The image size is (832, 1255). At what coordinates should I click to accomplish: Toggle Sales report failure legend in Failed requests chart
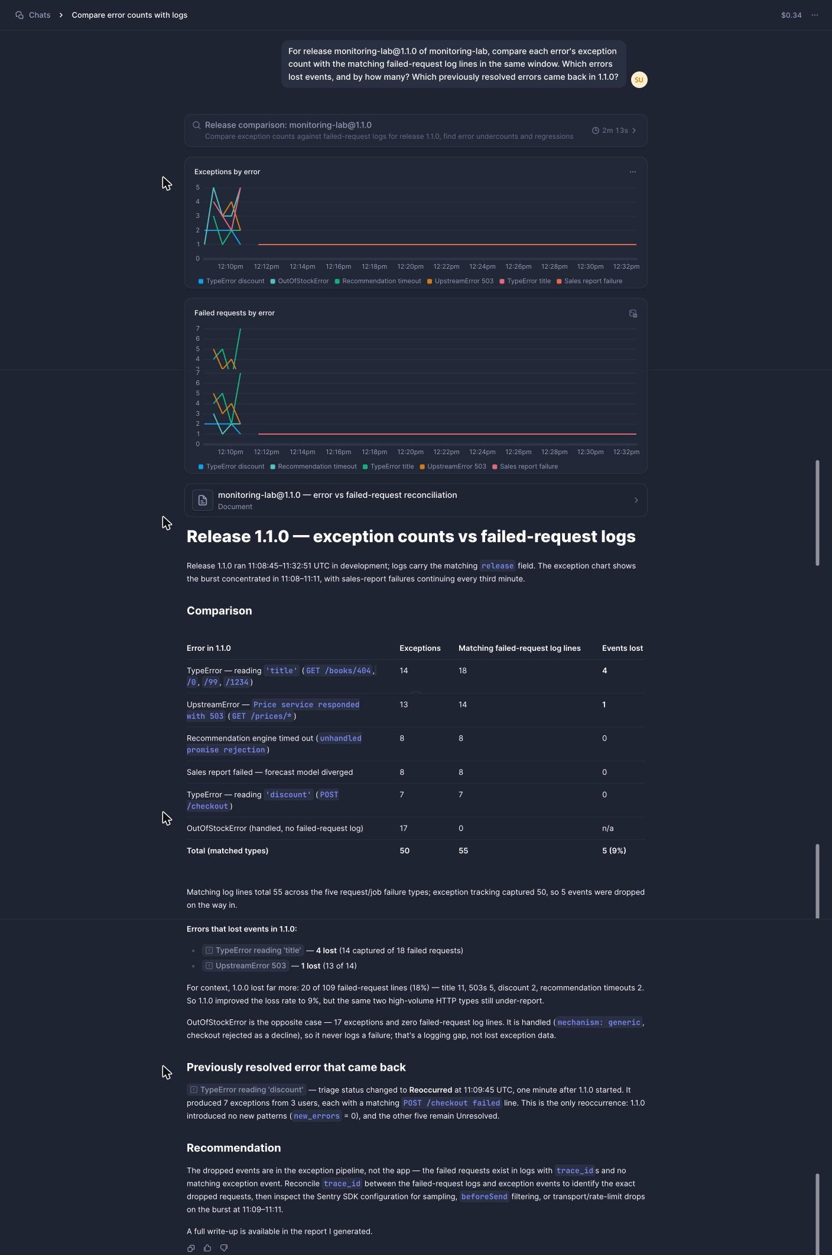pos(525,467)
